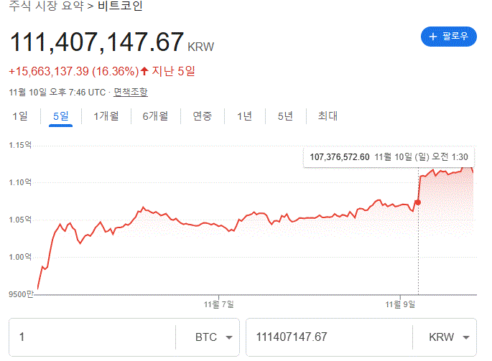
Task: Click the red data point marker on chart
Action: [418, 202]
